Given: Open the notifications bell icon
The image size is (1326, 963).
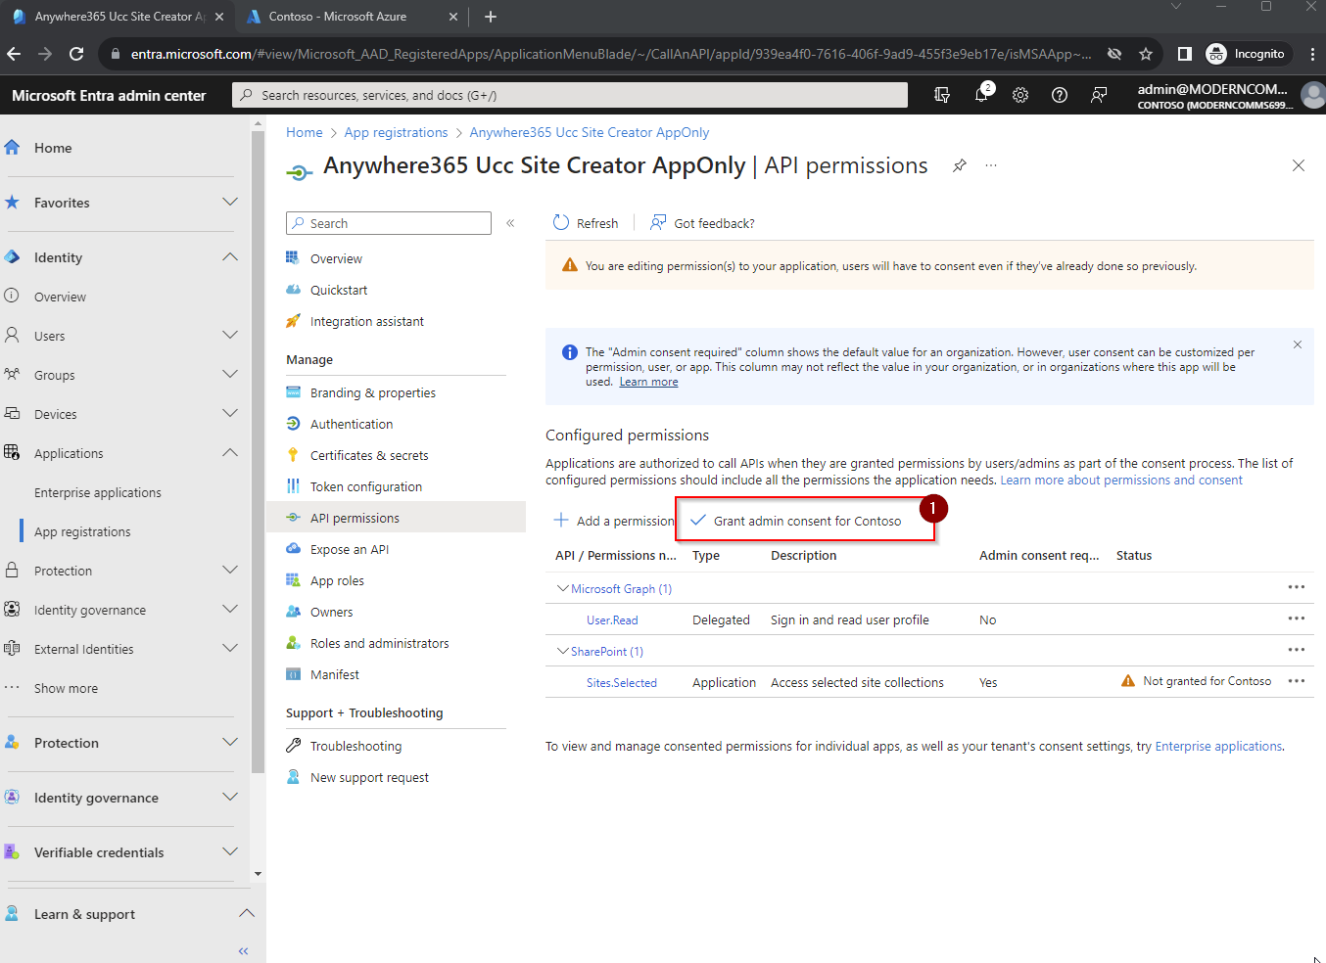Looking at the screenshot, I should 982,94.
